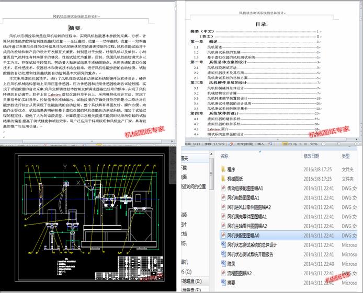This screenshot has height=293, width=363.
Task: Click the 目录 heading in the contents page
Action: pyautogui.click(x=261, y=24)
